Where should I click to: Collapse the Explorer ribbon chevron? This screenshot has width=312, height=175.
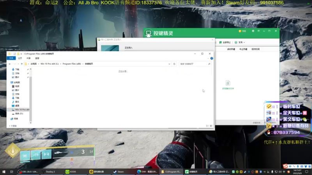[208, 58]
